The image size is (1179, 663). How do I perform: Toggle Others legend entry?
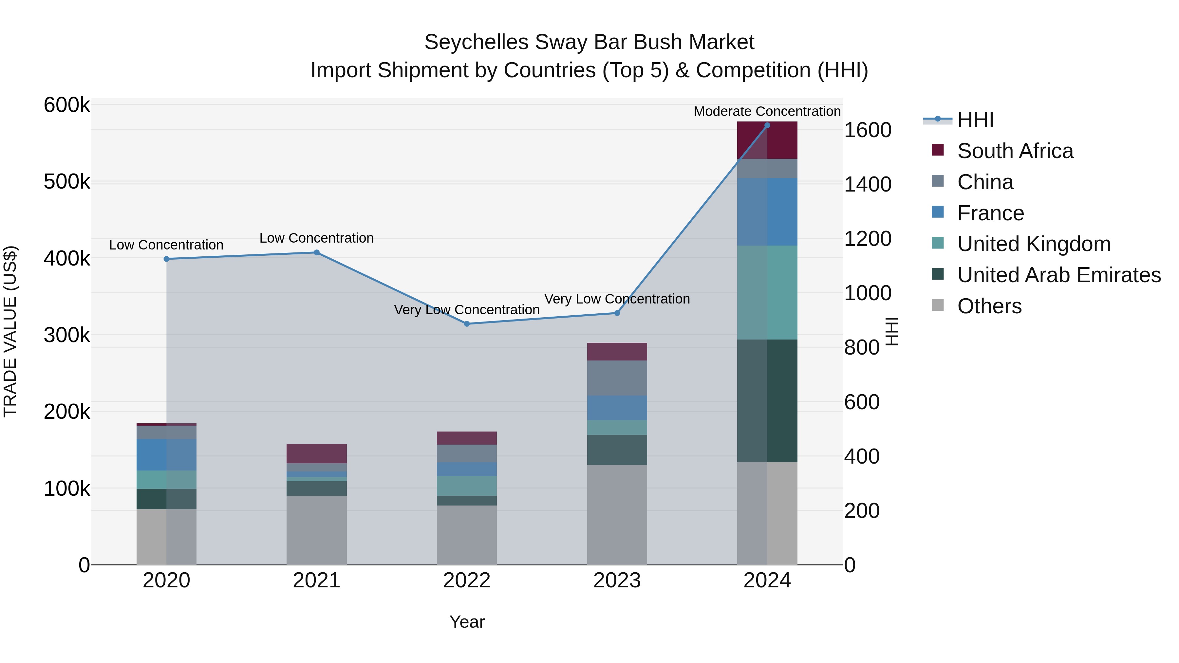(x=976, y=306)
